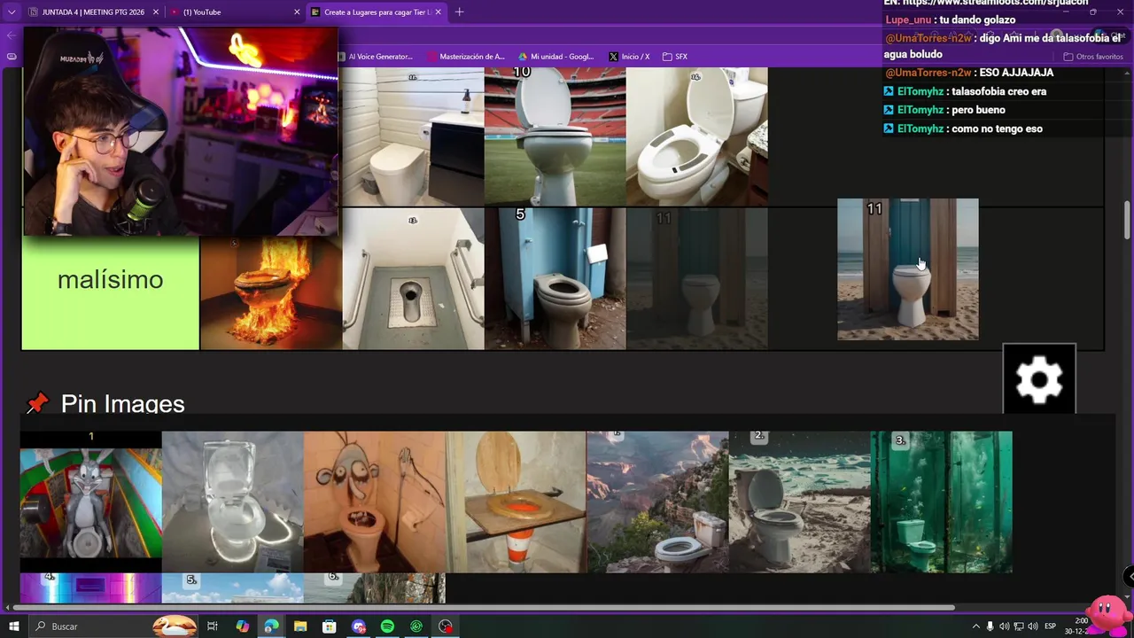The width and height of the screenshot is (1134, 638).
Task: Pick the canyon cliff toilet image
Action: click(x=658, y=502)
